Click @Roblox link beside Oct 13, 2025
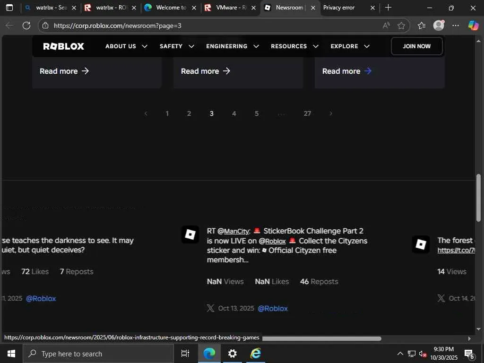 click(x=273, y=308)
